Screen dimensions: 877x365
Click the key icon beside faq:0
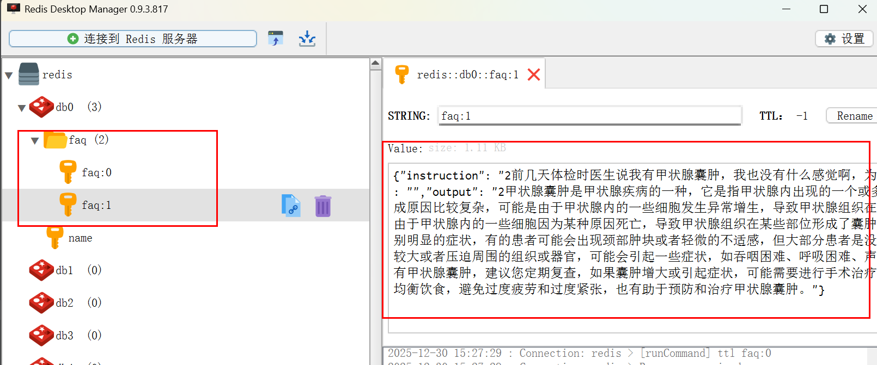tap(68, 172)
